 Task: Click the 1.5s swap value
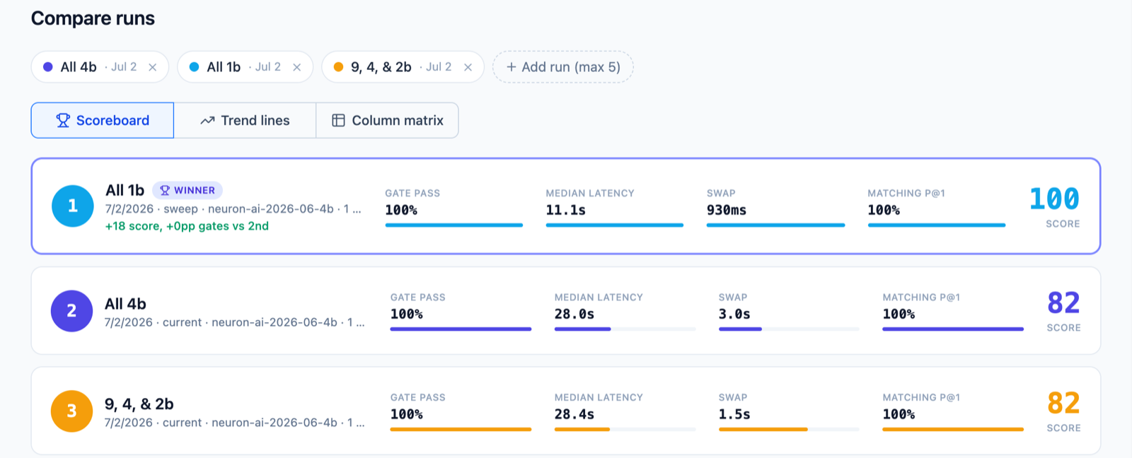click(734, 414)
